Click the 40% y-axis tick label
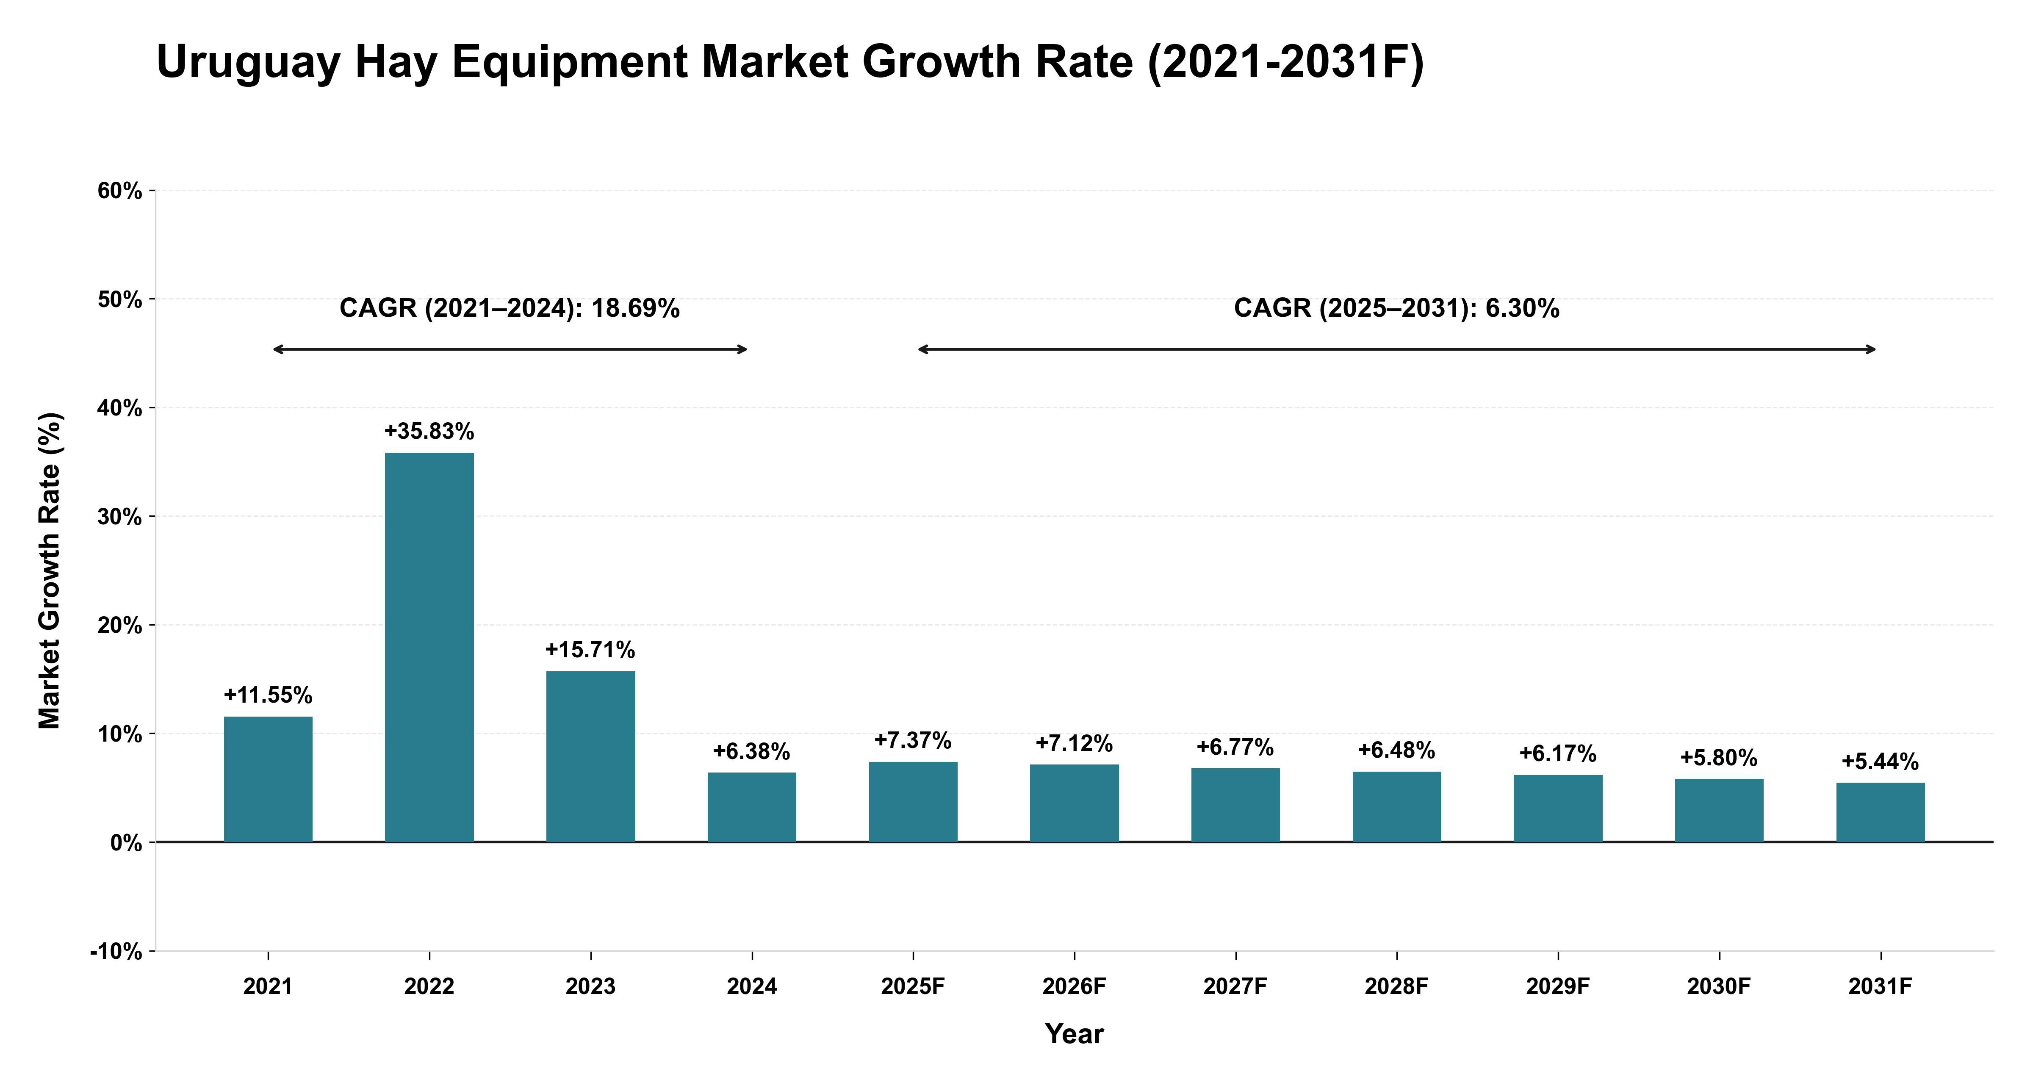The height and width of the screenshot is (1080, 2033). pos(120,408)
